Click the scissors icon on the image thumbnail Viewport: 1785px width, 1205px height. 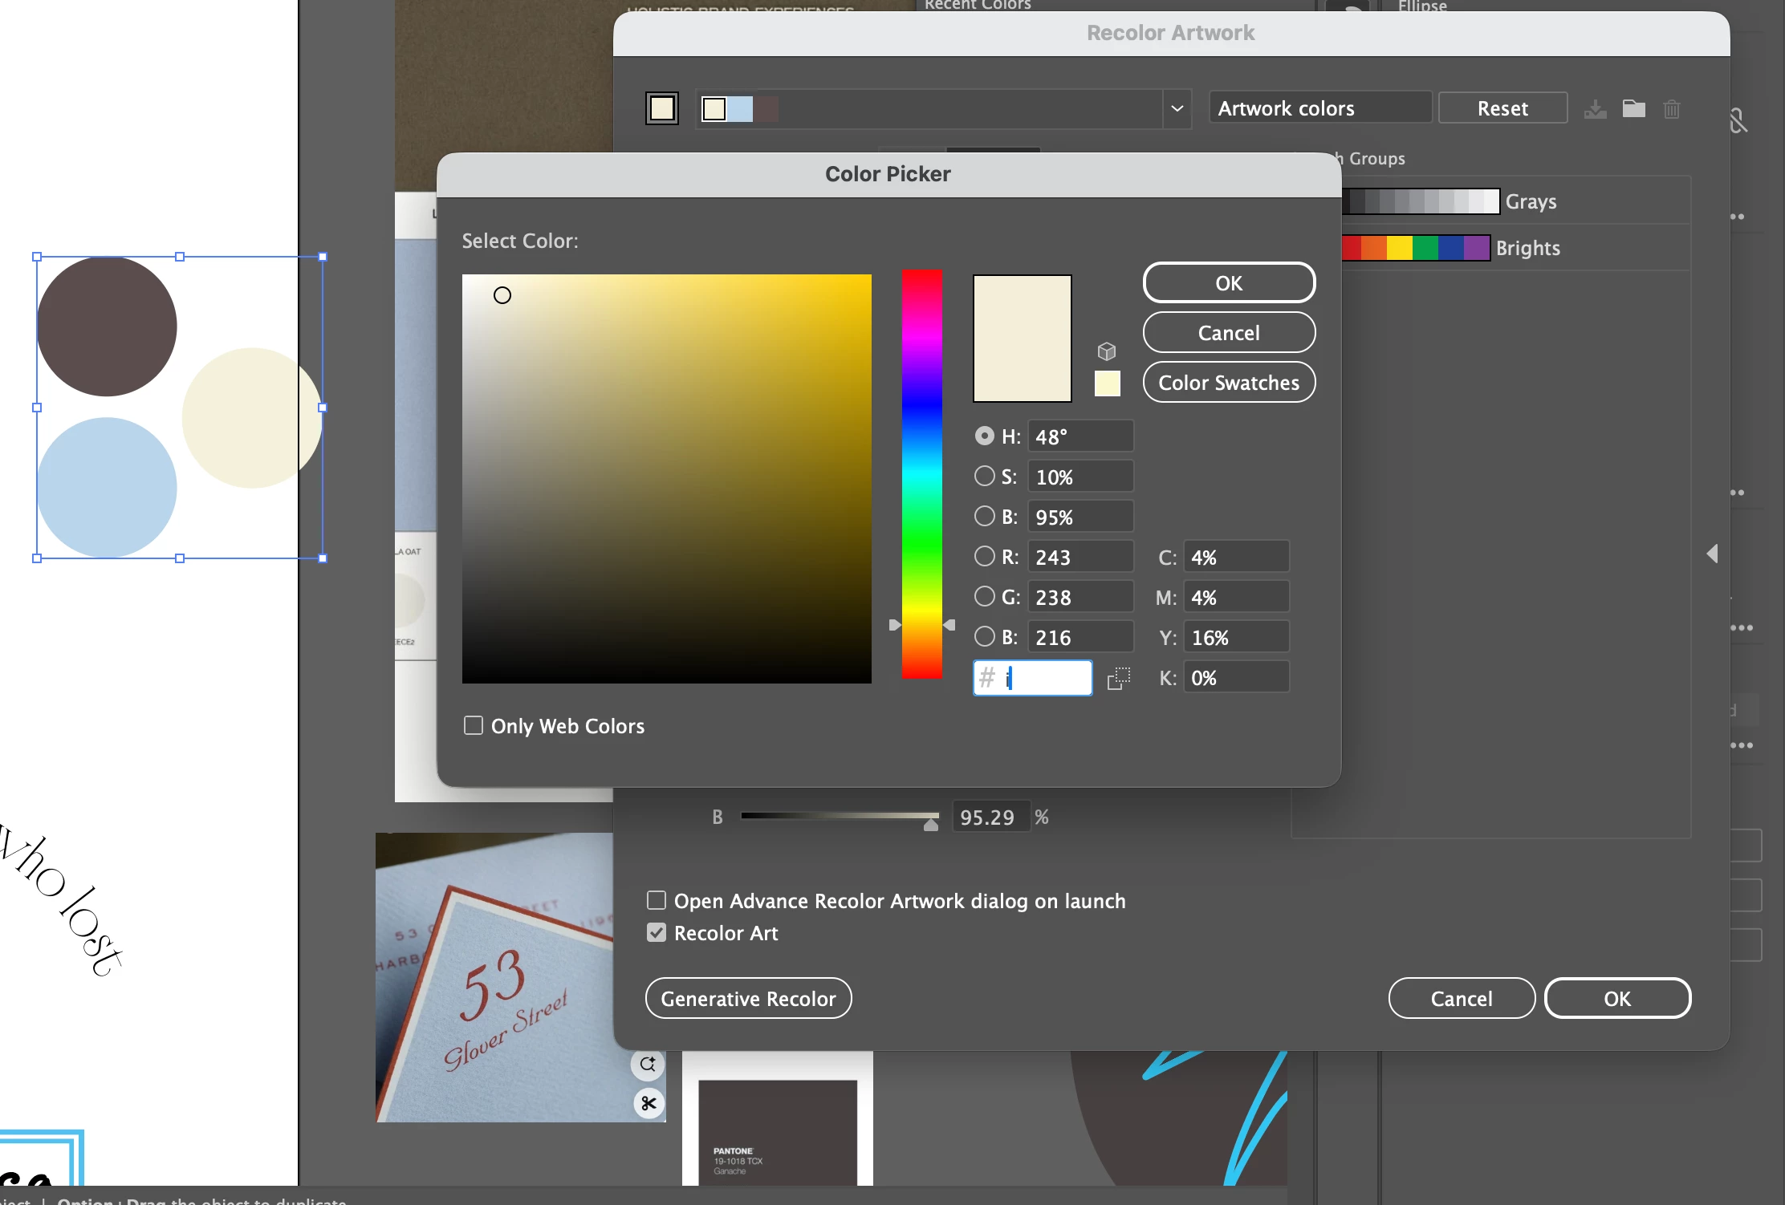tap(649, 1103)
